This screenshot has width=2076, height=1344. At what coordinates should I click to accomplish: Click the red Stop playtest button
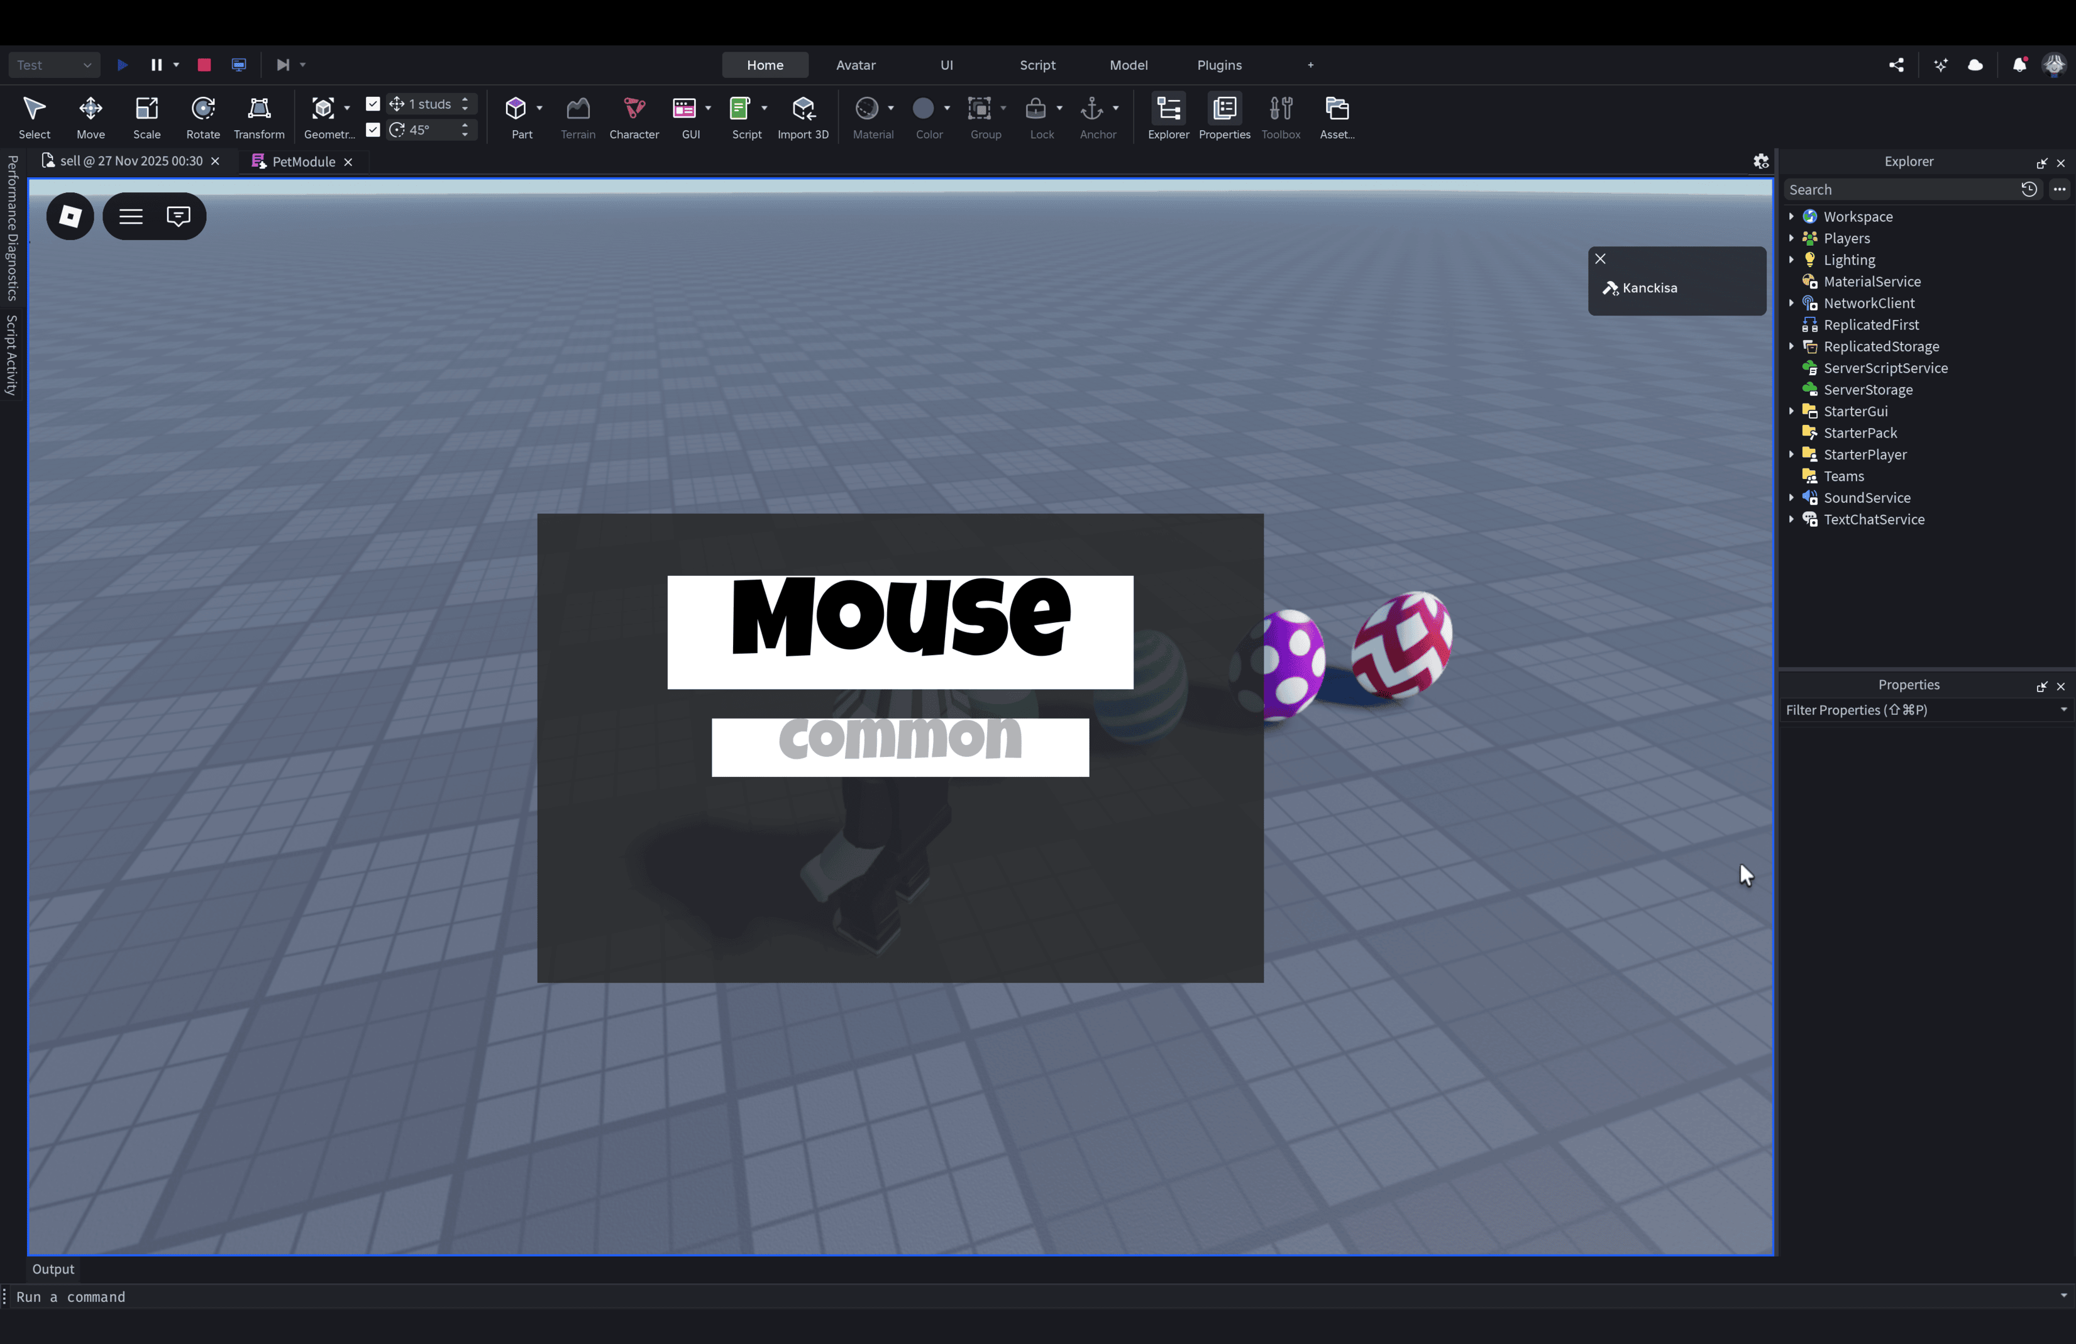click(204, 65)
